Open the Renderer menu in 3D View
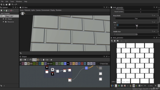Screen dimensions: 160x90 coord(58,10)
